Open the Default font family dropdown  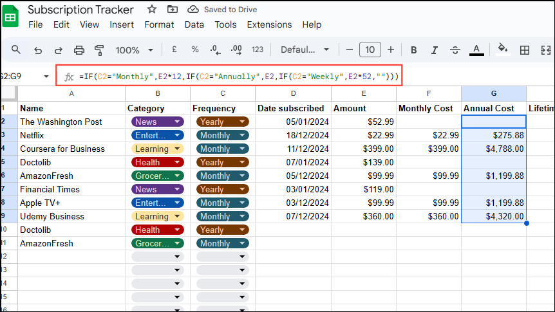click(305, 50)
